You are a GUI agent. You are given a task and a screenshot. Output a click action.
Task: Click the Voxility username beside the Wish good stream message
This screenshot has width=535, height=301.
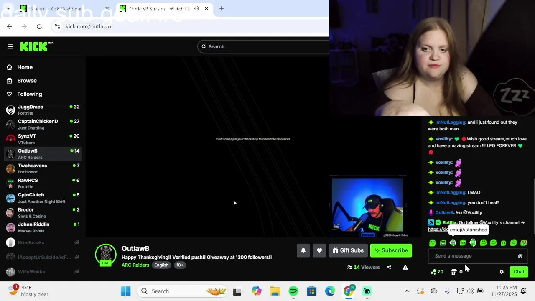443,139
